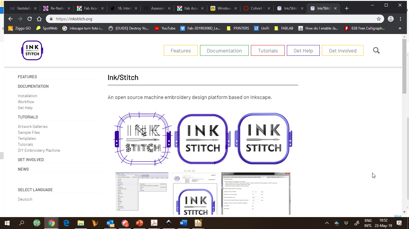This screenshot has width=409, height=229.
Task: Open the Templates sidebar link
Action: [27, 138]
